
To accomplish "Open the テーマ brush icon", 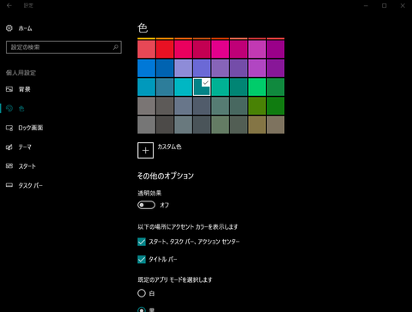I will click(x=9, y=147).
